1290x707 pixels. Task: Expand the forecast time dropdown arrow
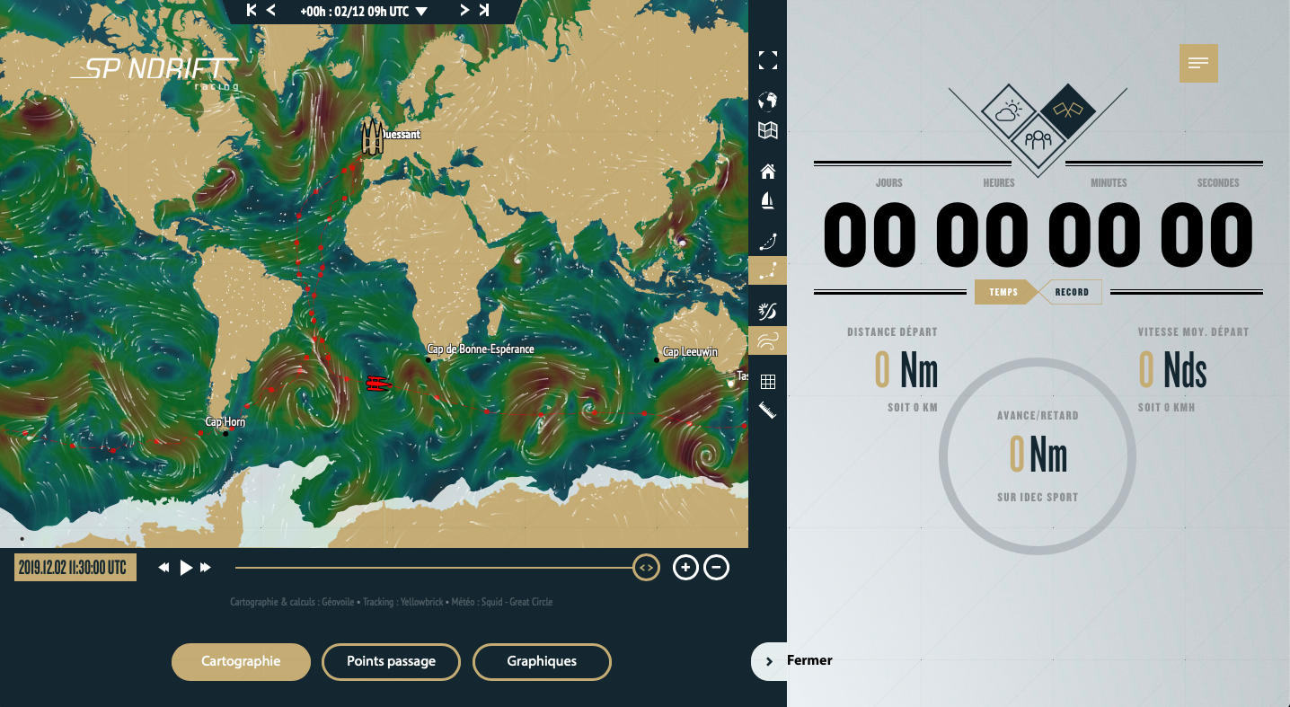(421, 12)
